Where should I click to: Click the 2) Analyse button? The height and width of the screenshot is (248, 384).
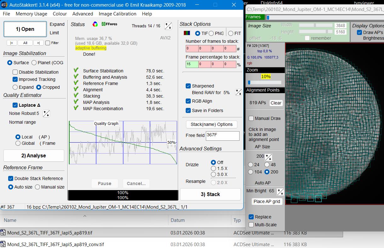(34, 155)
